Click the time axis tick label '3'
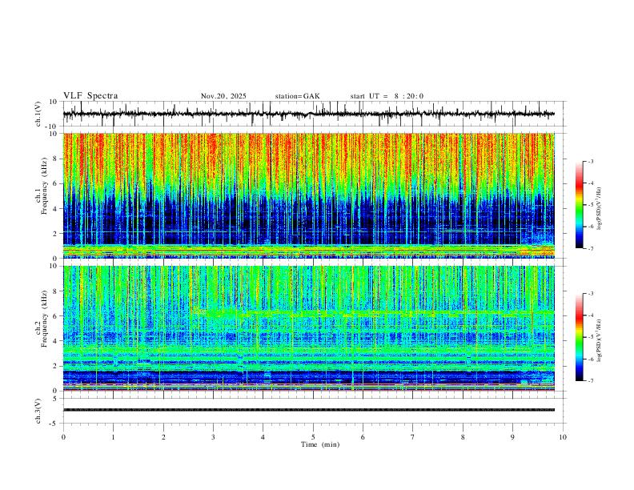The height and width of the screenshot is (490, 634). point(213,437)
